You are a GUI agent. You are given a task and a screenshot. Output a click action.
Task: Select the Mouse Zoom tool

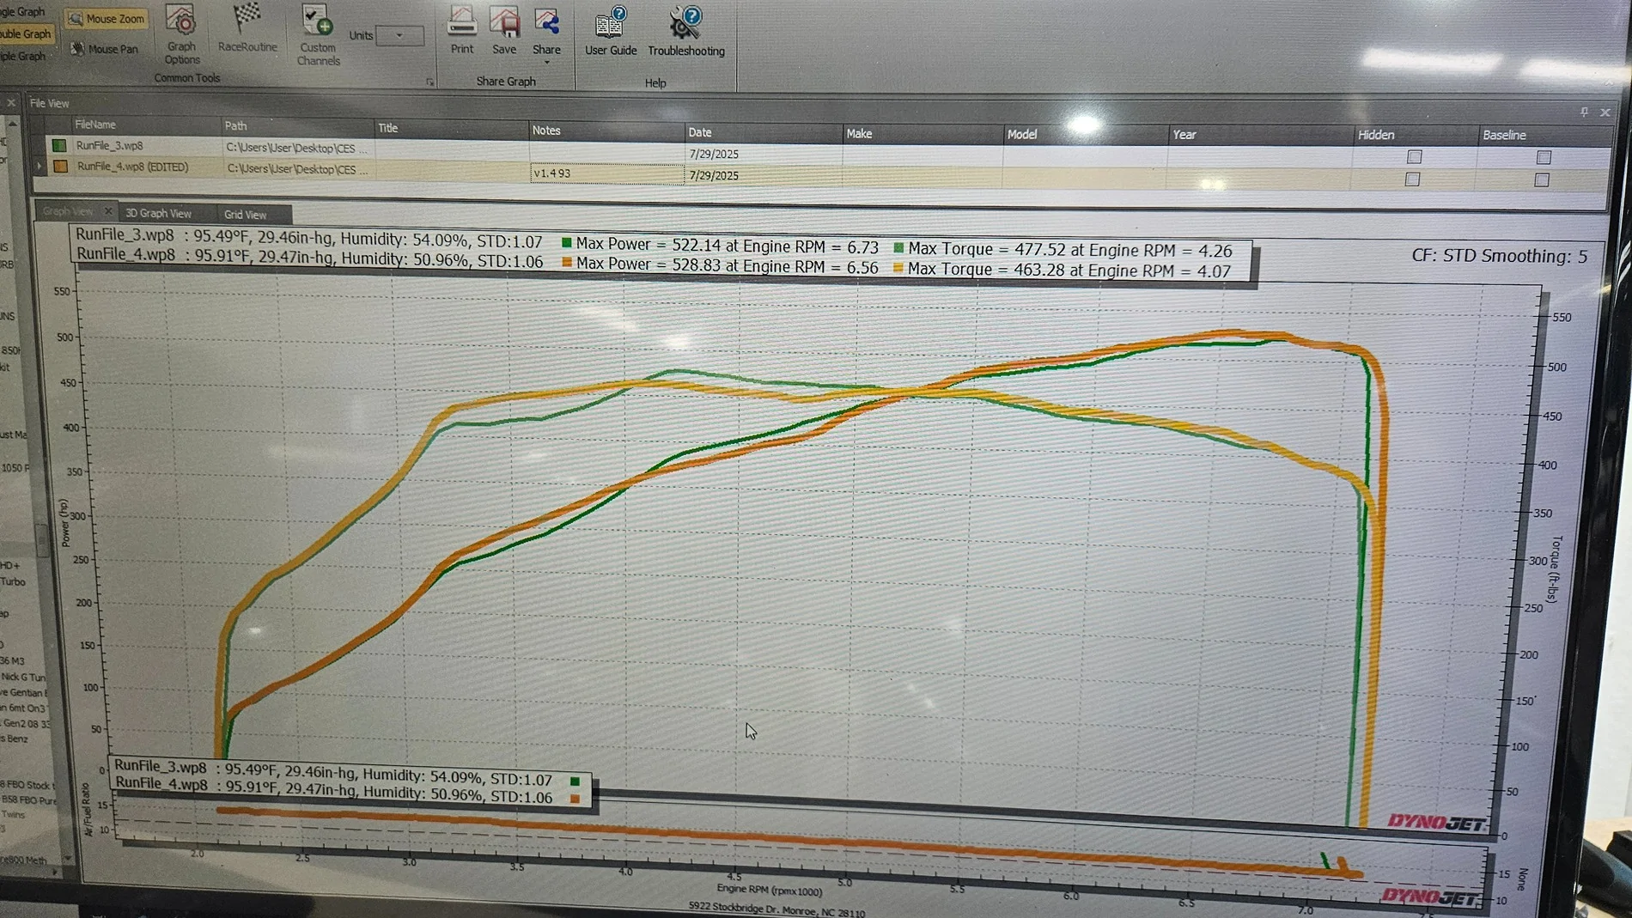coord(107,18)
